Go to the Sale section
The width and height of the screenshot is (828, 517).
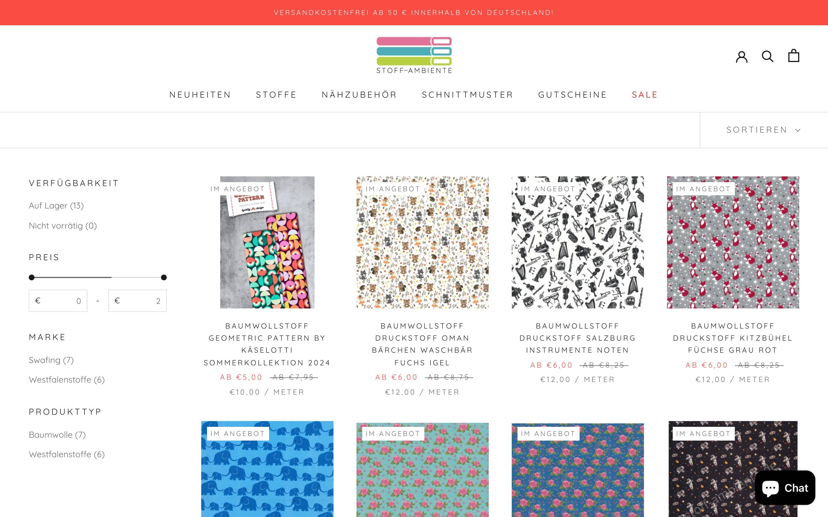645,95
